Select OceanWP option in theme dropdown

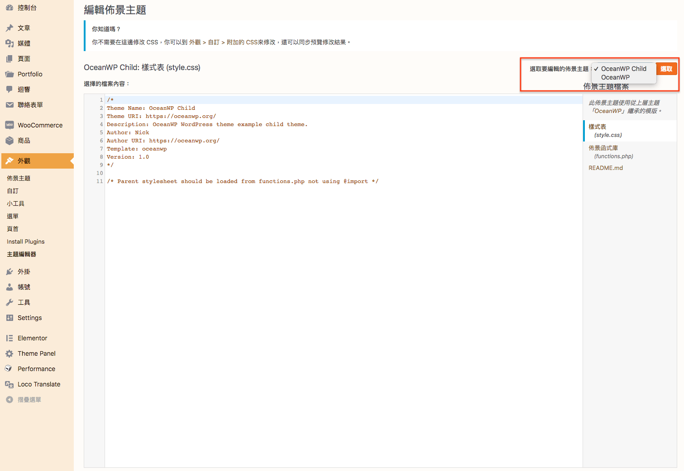pos(624,77)
